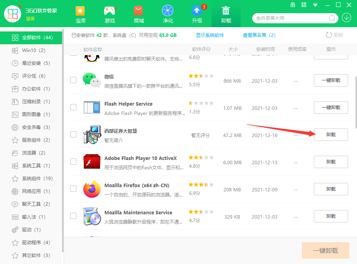Open the 宝库 star icon section

tap(80, 14)
